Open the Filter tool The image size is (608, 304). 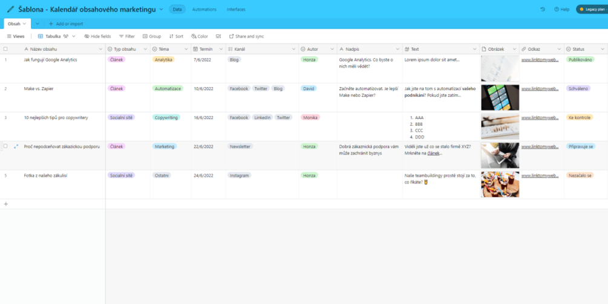coord(127,36)
